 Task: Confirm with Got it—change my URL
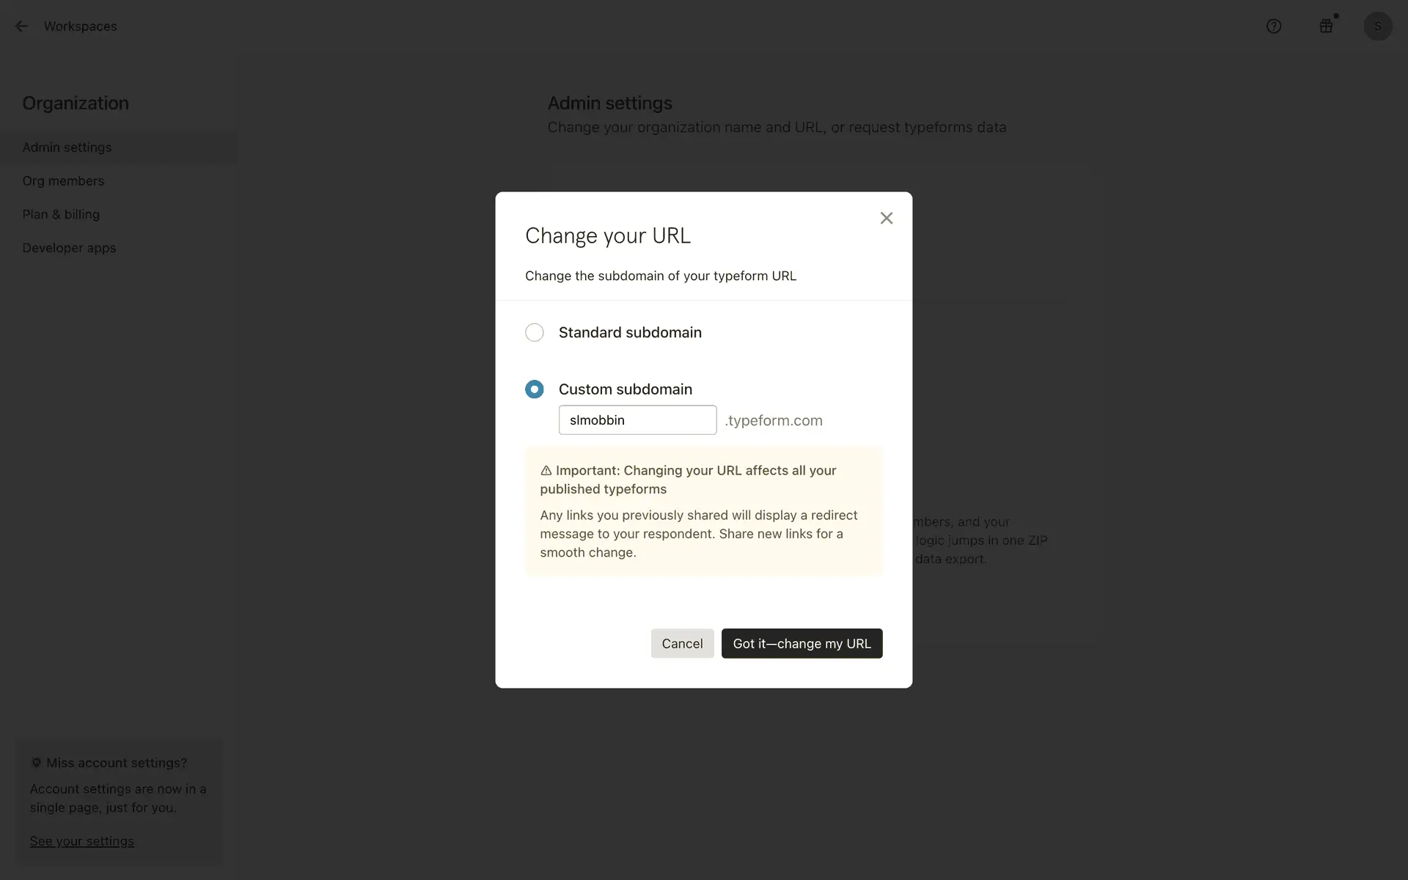(802, 643)
